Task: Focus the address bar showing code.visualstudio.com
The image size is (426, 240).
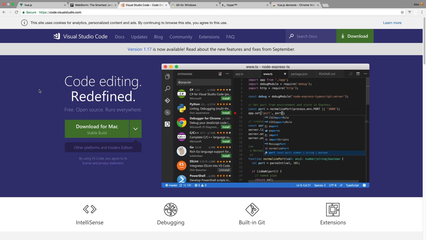Action: 213,12
